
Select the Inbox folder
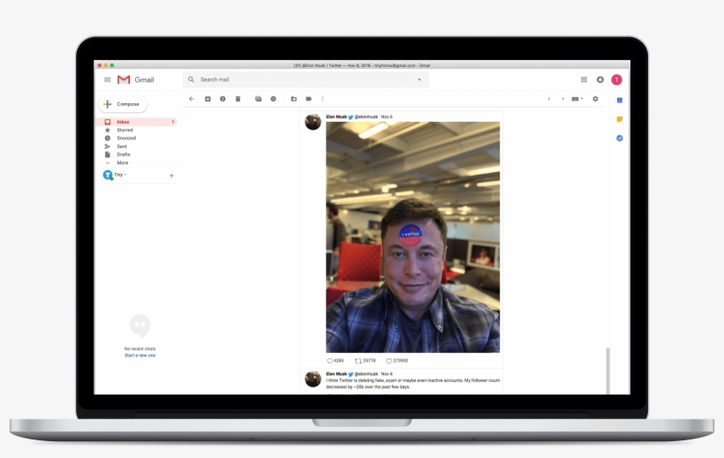(x=137, y=122)
